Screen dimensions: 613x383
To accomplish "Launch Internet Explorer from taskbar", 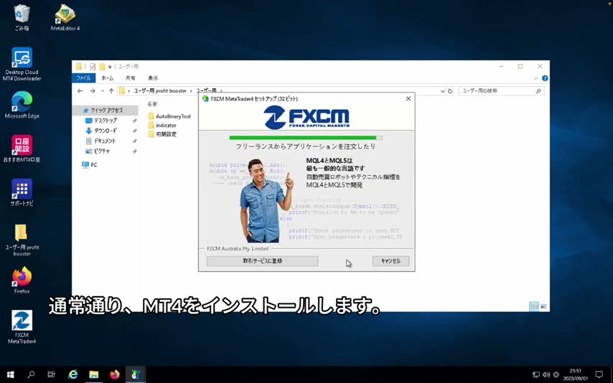I will tap(73, 374).
